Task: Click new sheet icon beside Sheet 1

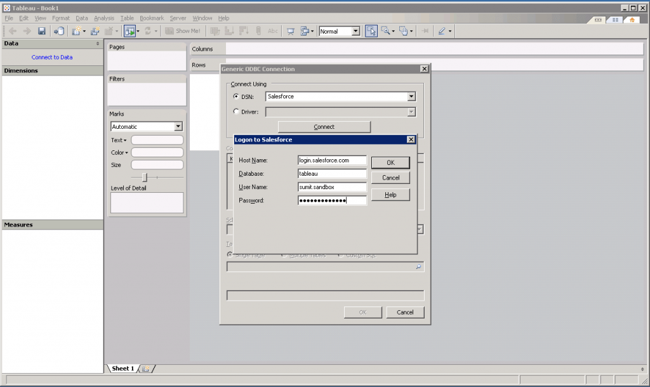Action: click(x=145, y=369)
